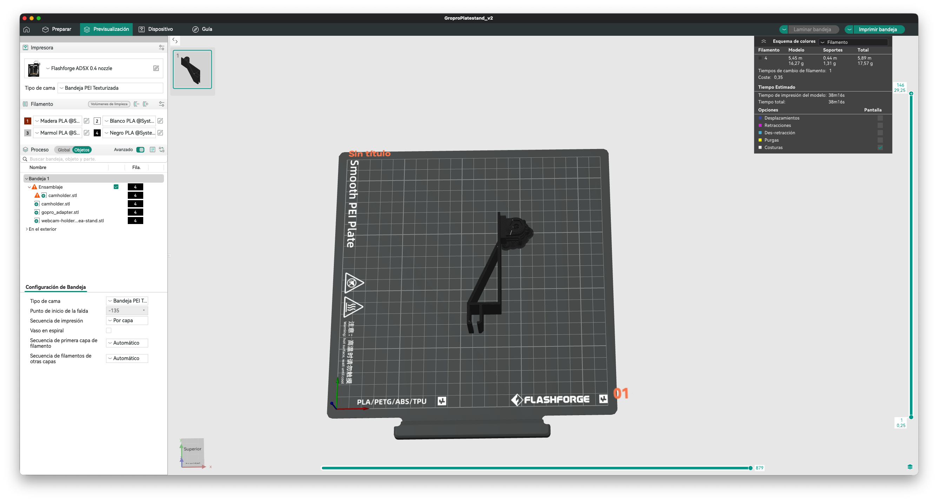
Task: Click the horizontal move slider handle at 879
Action: click(750, 468)
